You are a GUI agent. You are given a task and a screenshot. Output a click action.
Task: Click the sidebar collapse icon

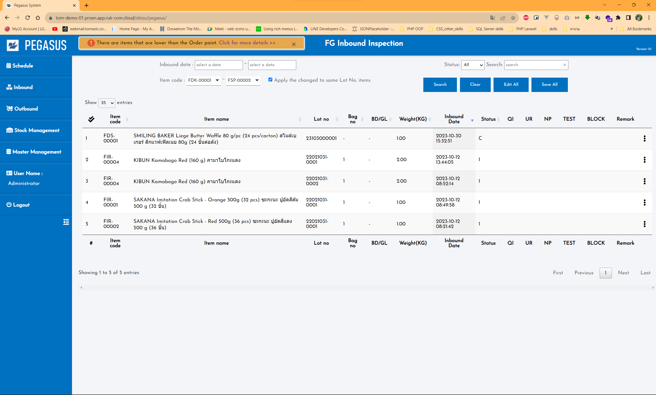coord(66,222)
